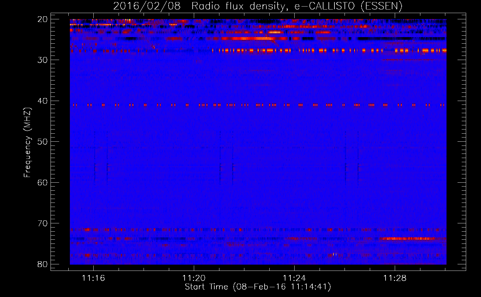
Task: Click the 11:24 time tick label
Action: coord(294,278)
